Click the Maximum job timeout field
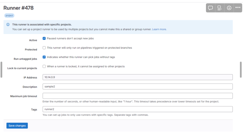243x133 pixels. [137, 96]
